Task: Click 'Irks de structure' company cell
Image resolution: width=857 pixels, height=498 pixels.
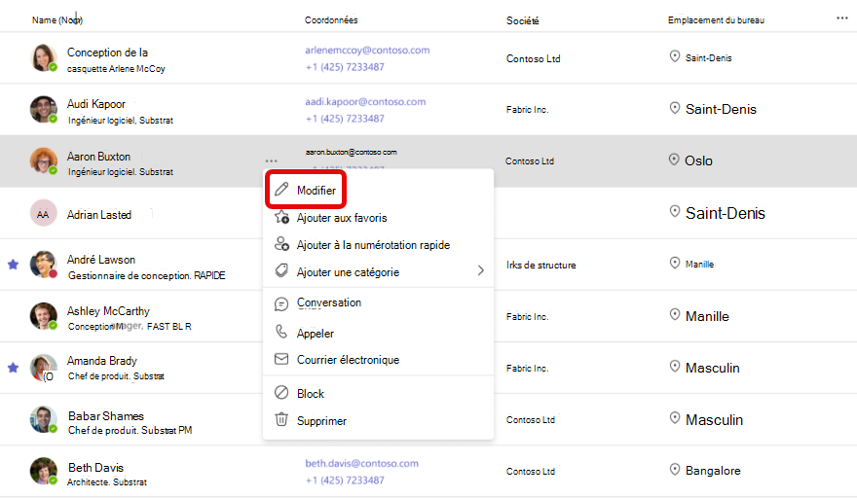Action: (x=541, y=265)
